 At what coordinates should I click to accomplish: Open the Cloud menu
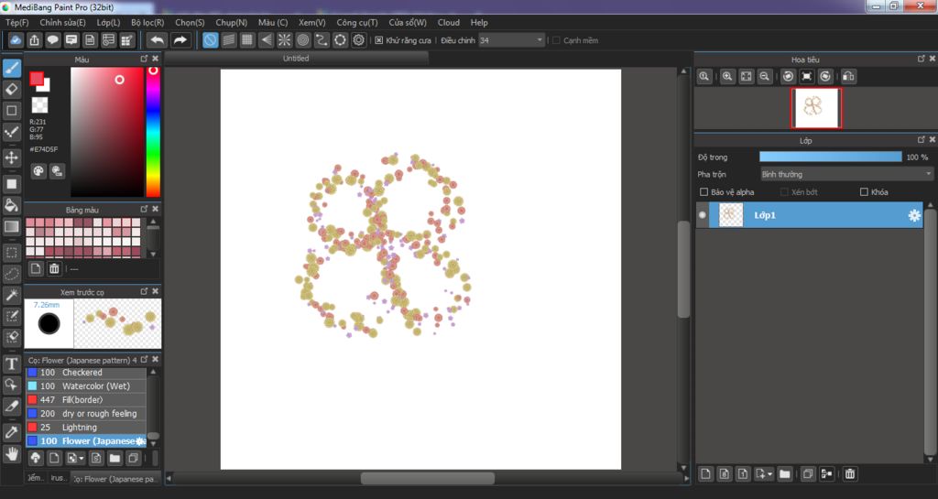point(448,22)
